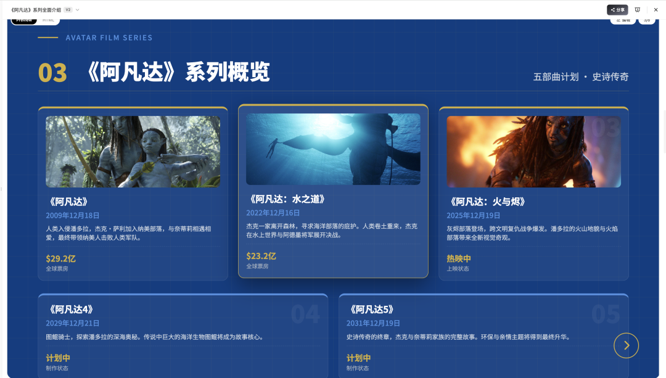Click 计划中 status on 阿凡达5 card
This screenshot has width=666, height=378.
358,358
